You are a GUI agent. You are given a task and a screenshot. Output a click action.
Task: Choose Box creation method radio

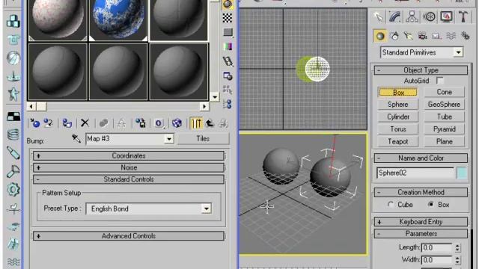pyautogui.click(x=431, y=204)
